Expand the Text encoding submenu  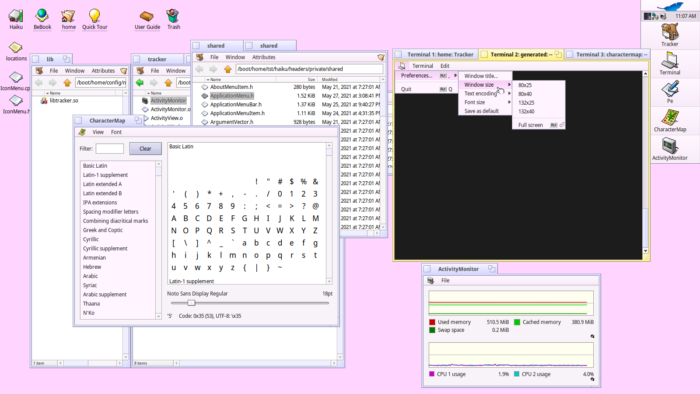pyautogui.click(x=485, y=94)
